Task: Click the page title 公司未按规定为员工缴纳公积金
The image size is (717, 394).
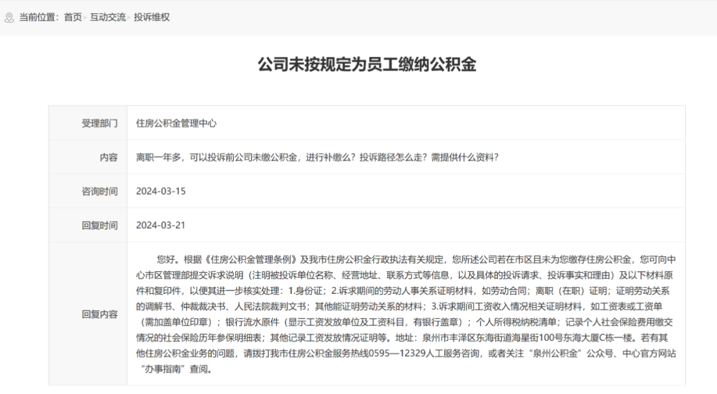Action: [x=366, y=64]
